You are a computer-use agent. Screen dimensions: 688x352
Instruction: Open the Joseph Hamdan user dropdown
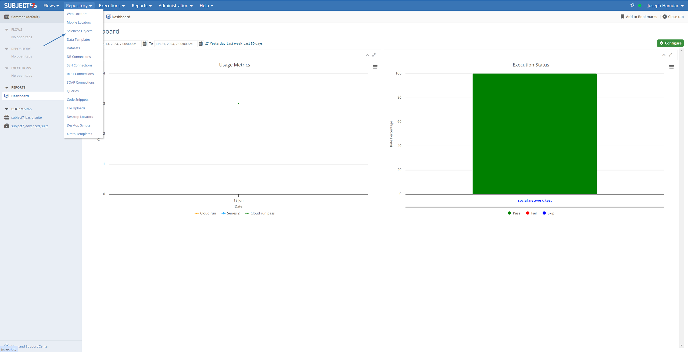click(665, 6)
